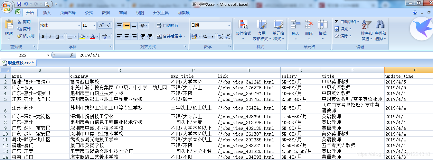The height and width of the screenshot is (160, 433).
Task: Open Format as Table (套用表格格式)
Action: pyautogui.click(x=261, y=30)
